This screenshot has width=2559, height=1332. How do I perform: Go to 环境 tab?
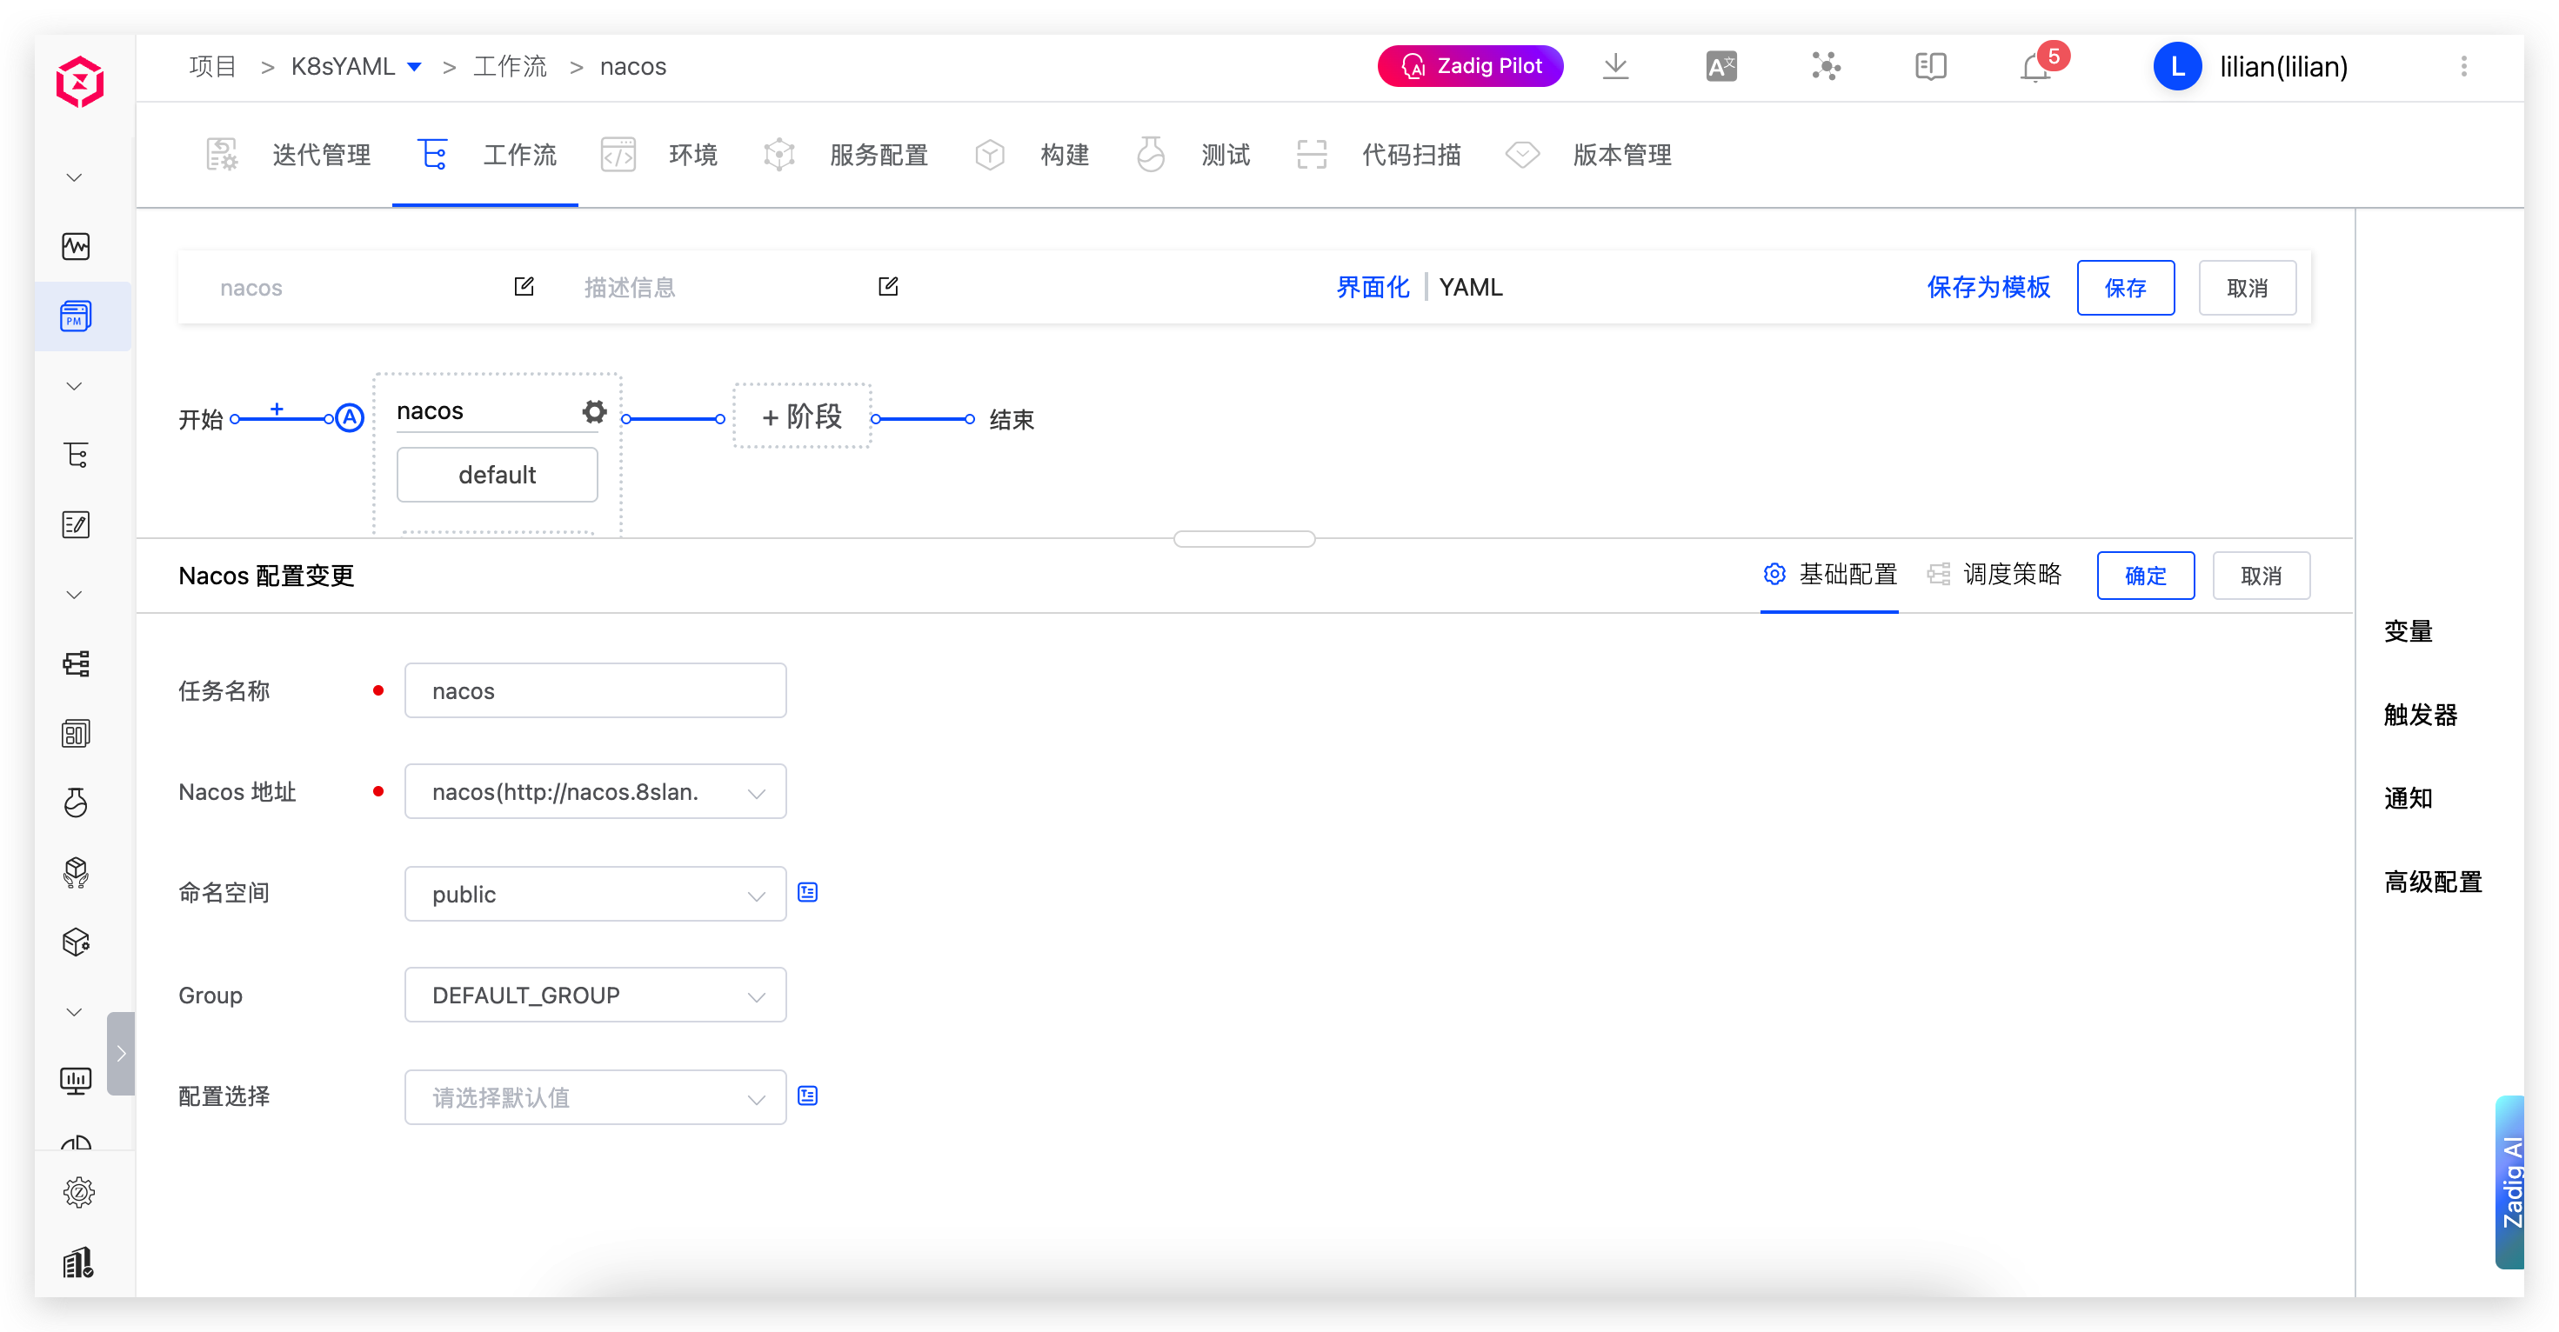click(x=692, y=155)
